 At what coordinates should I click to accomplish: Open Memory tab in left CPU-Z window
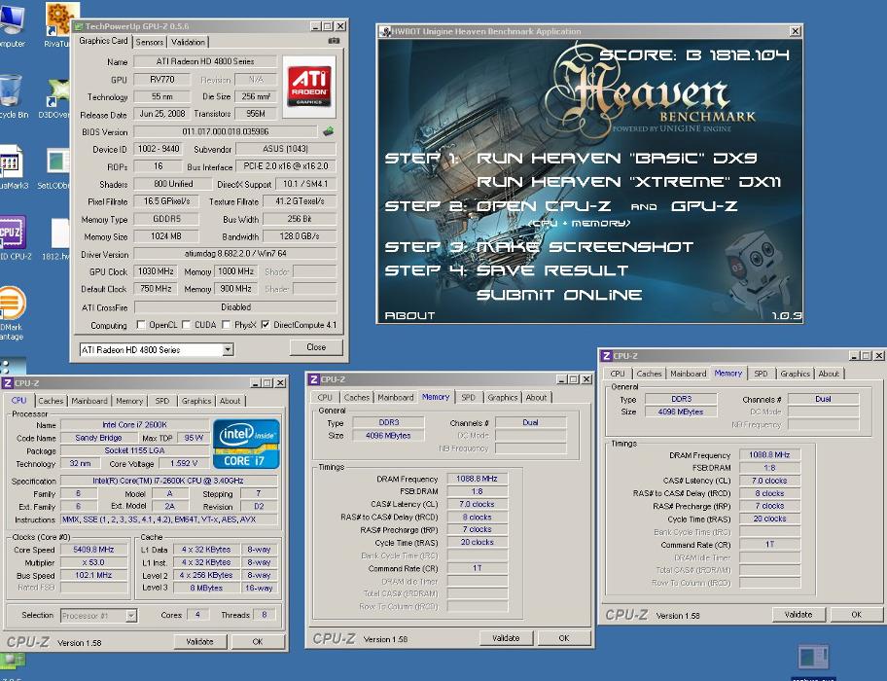pos(129,401)
